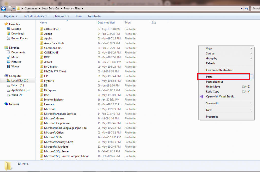Open the Downloads folder icon in sidebar
Screen dimensions: 260x172
pos(8,34)
